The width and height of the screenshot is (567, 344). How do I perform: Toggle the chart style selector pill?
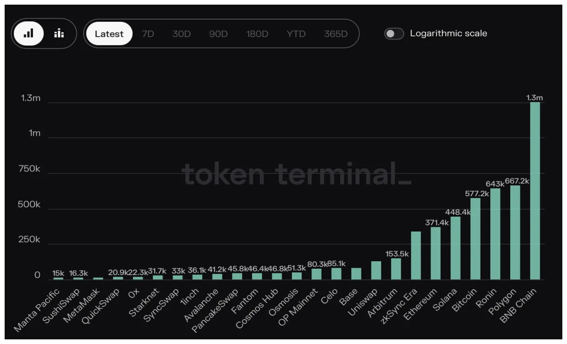click(44, 33)
